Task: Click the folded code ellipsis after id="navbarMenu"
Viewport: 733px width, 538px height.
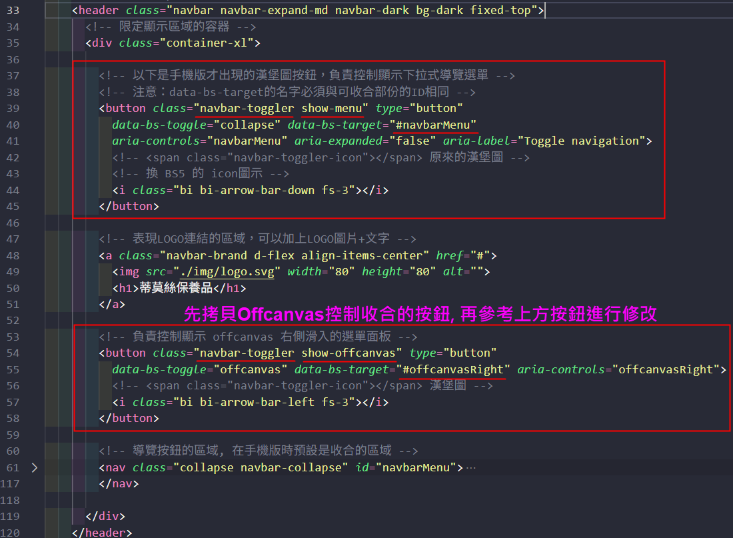Action: click(x=470, y=467)
